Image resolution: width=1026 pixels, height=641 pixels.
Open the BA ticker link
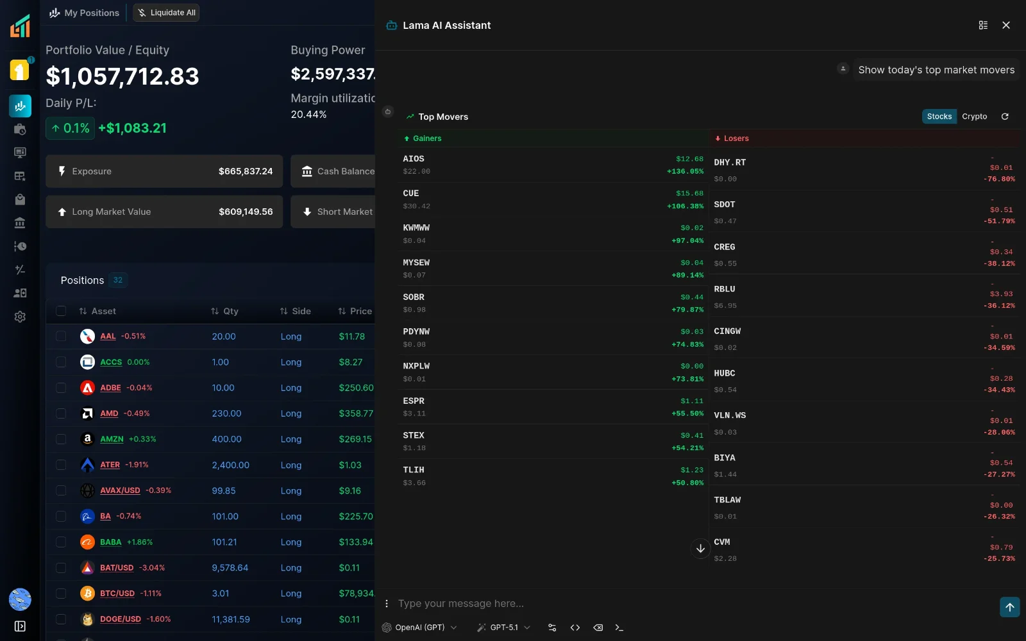click(x=105, y=516)
